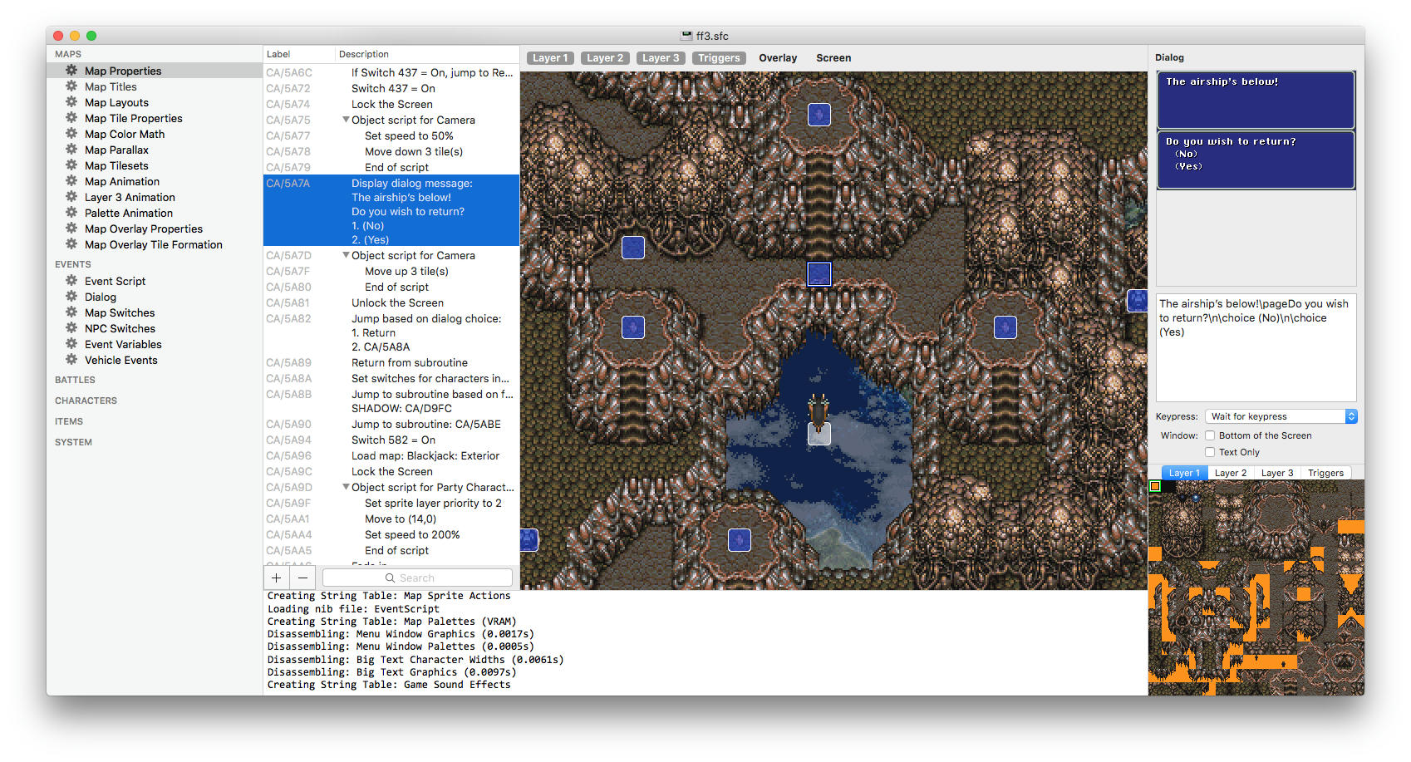Open Map Tile Properties in sidebar
1411x762 pixels.
point(133,118)
